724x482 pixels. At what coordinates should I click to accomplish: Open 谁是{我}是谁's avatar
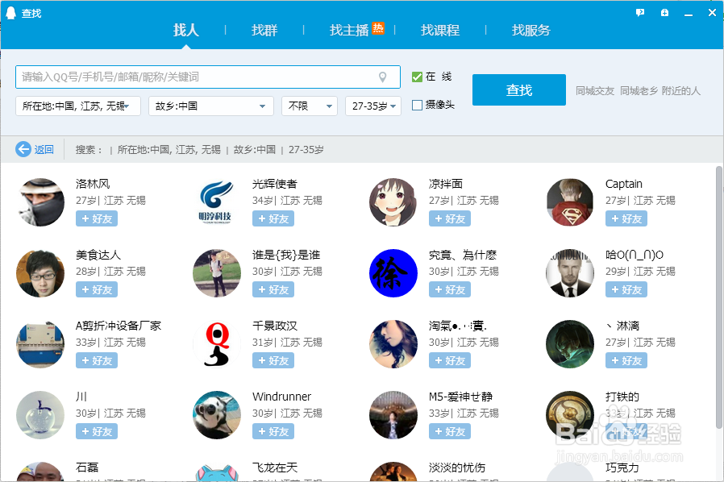pos(217,273)
